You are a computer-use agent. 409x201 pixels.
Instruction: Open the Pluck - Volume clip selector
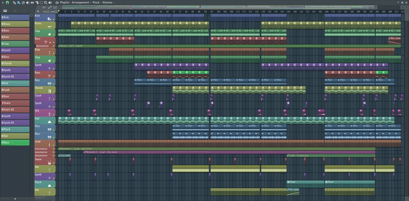click(x=103, y=2)
